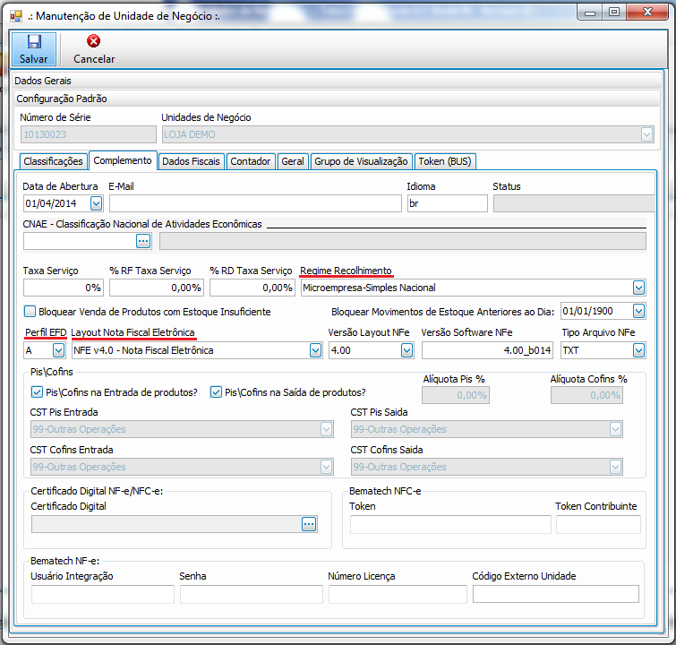Image resolution: width=676 pixels, height=645 pixels.
Task: Click the % RD Taxa Serviço field
Action: click(x=252, y=288)
